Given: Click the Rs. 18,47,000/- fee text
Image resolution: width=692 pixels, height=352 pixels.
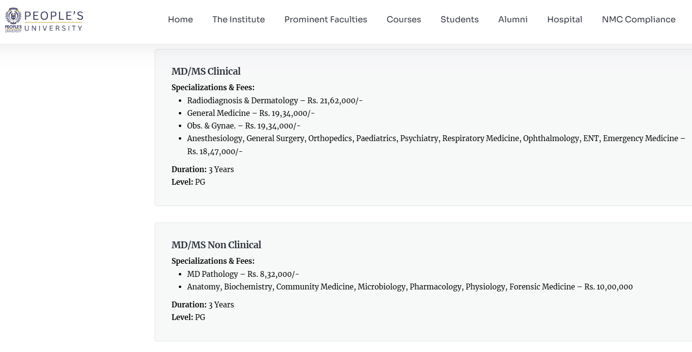Looking at the screenshot, I should point(215,152).
